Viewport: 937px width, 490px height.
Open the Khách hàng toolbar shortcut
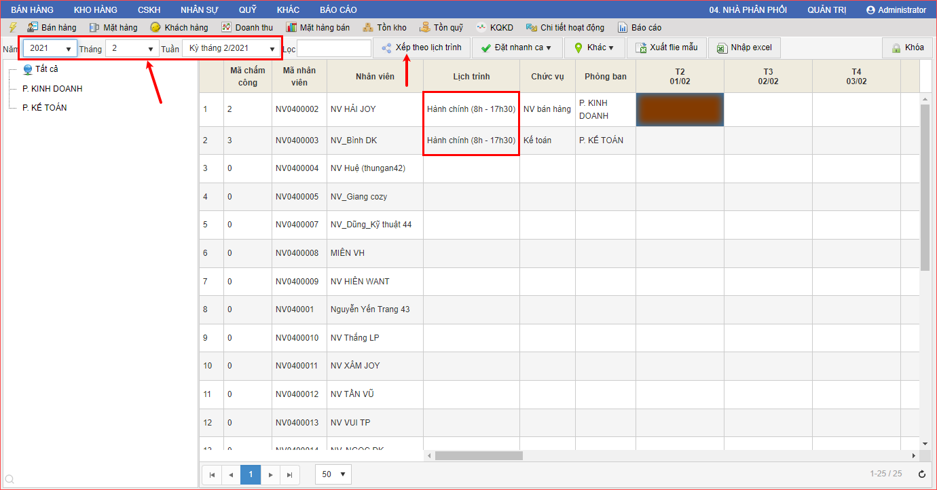[179, 28]
